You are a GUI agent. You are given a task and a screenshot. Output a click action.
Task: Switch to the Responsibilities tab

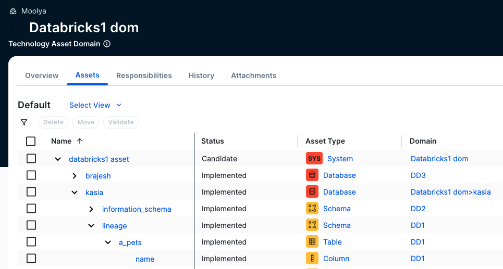[144, 75]
